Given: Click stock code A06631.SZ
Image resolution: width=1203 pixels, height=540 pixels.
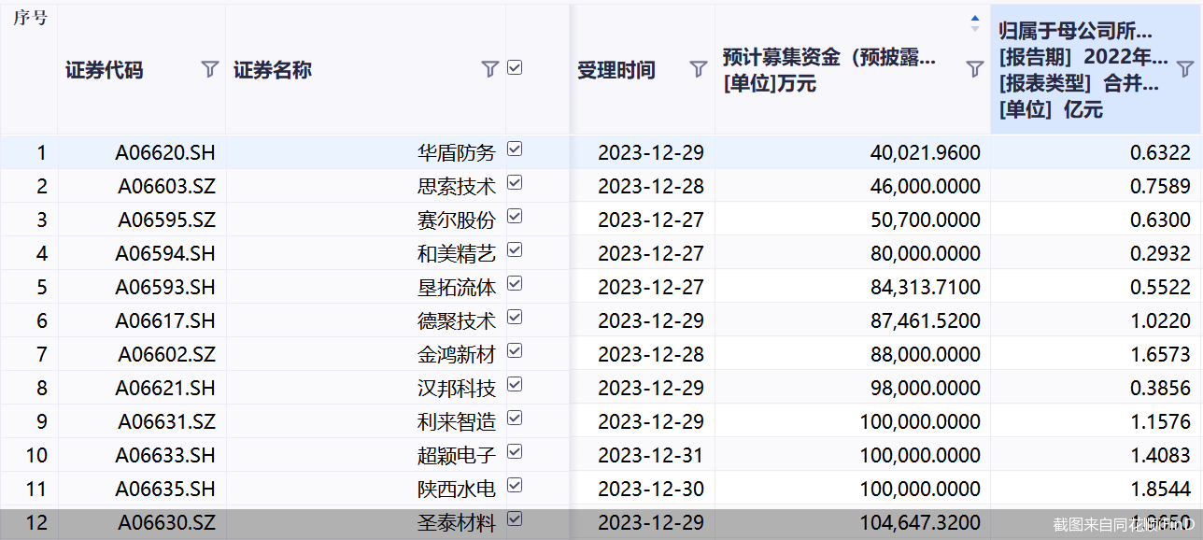Looking at the screenshot, I should point(166,422).
